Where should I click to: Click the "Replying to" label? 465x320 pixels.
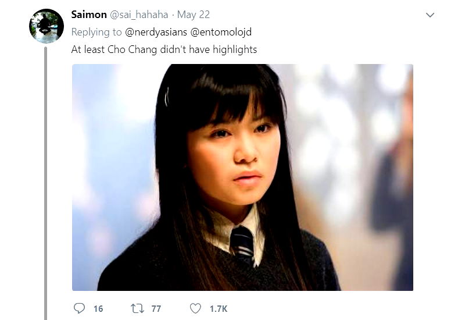[96, 32]
